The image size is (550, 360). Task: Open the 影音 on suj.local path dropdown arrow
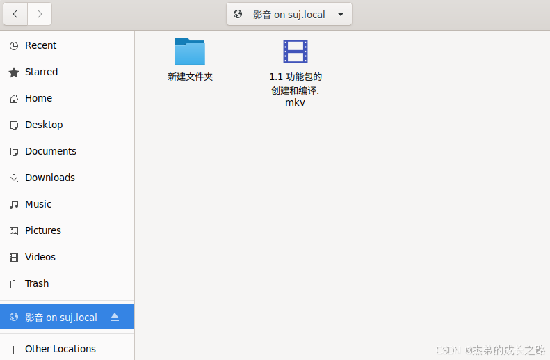340,15
